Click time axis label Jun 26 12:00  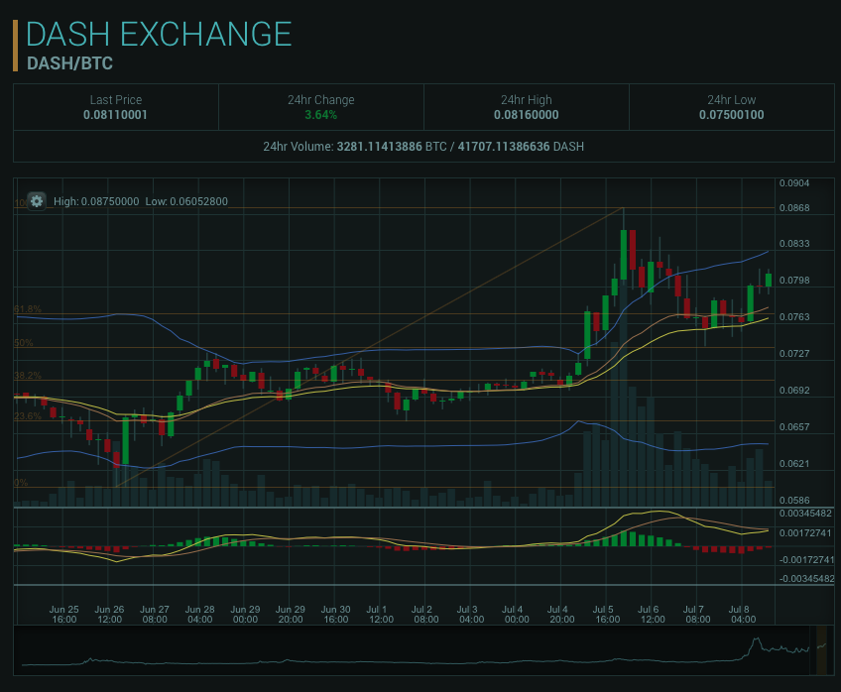(x=109, y=615)
